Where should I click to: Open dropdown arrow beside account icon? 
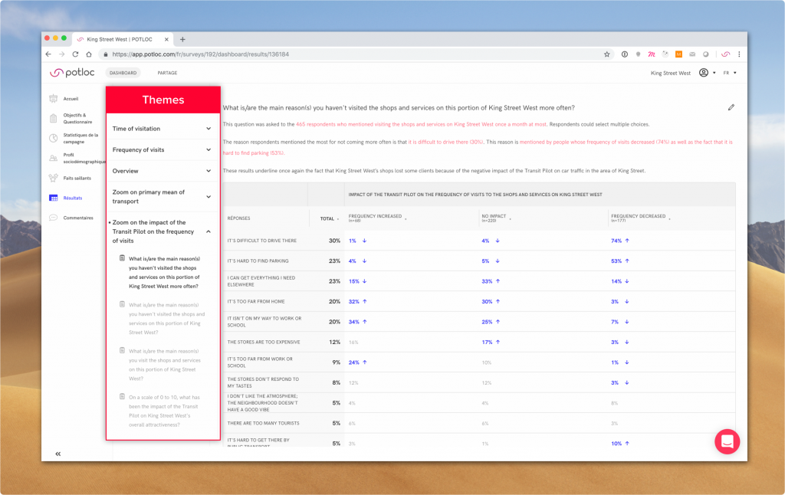[714, 73]
